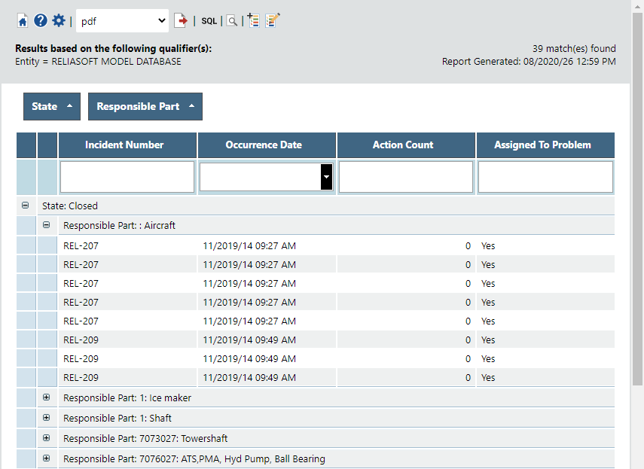
Task: Collapse the State: Closed group
Action: 26,206
